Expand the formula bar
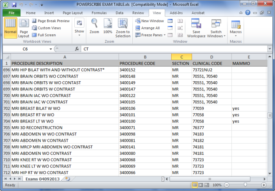This screenshot has width=275, height=191. [x=270, y=49]
